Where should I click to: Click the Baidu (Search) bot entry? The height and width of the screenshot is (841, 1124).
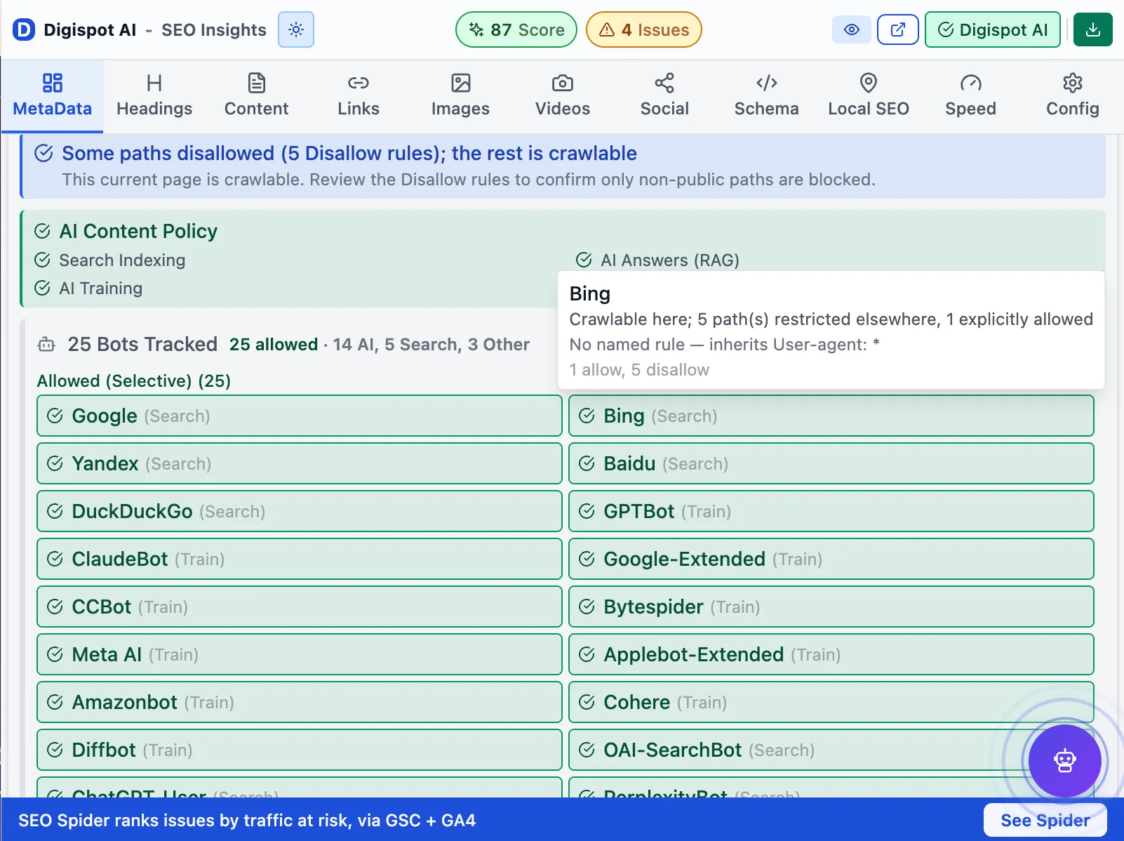831,463
